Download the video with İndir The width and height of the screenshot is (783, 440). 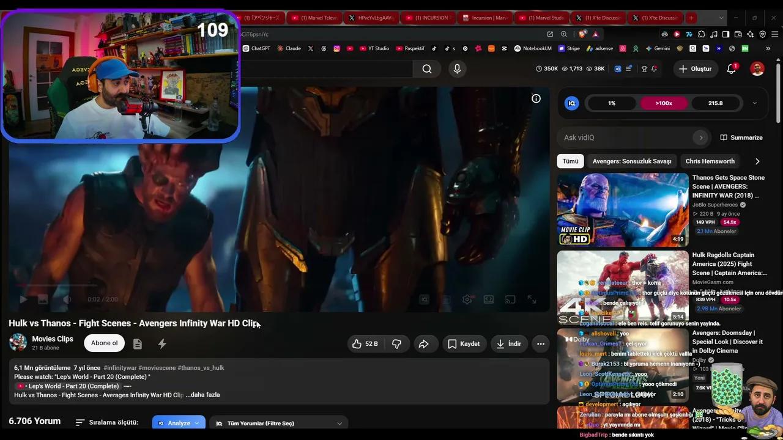(509, 344)
